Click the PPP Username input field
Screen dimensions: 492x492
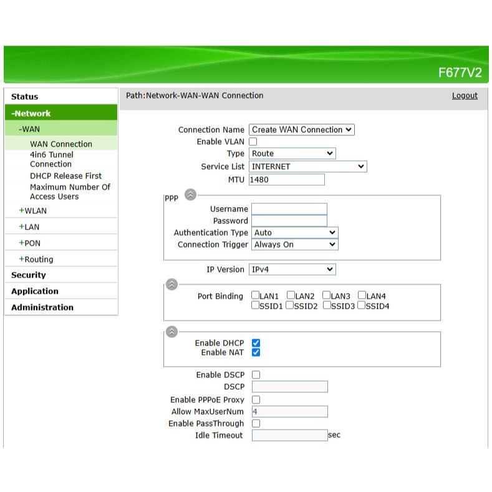coord(289,209)
